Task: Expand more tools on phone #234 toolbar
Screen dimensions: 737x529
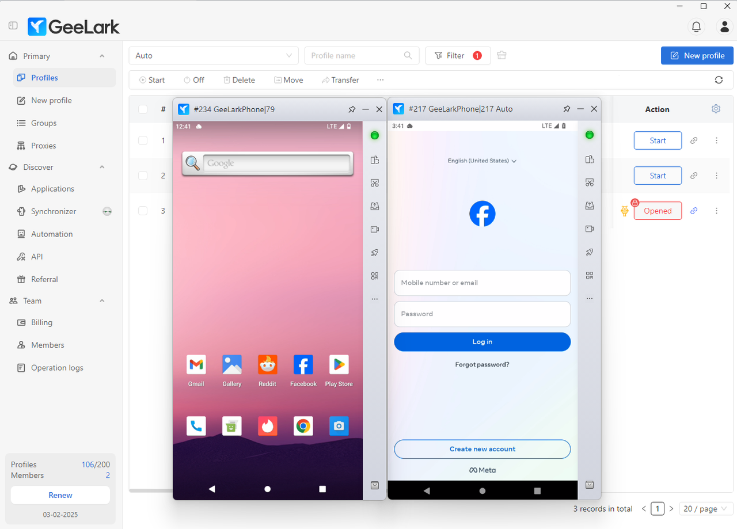Action: (375, 299)
